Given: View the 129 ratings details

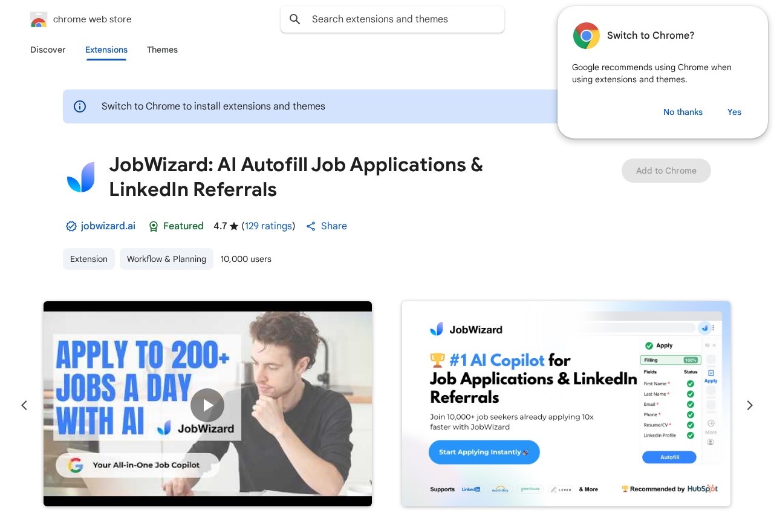Looking at the screenshot, I should tap(268, 226).
